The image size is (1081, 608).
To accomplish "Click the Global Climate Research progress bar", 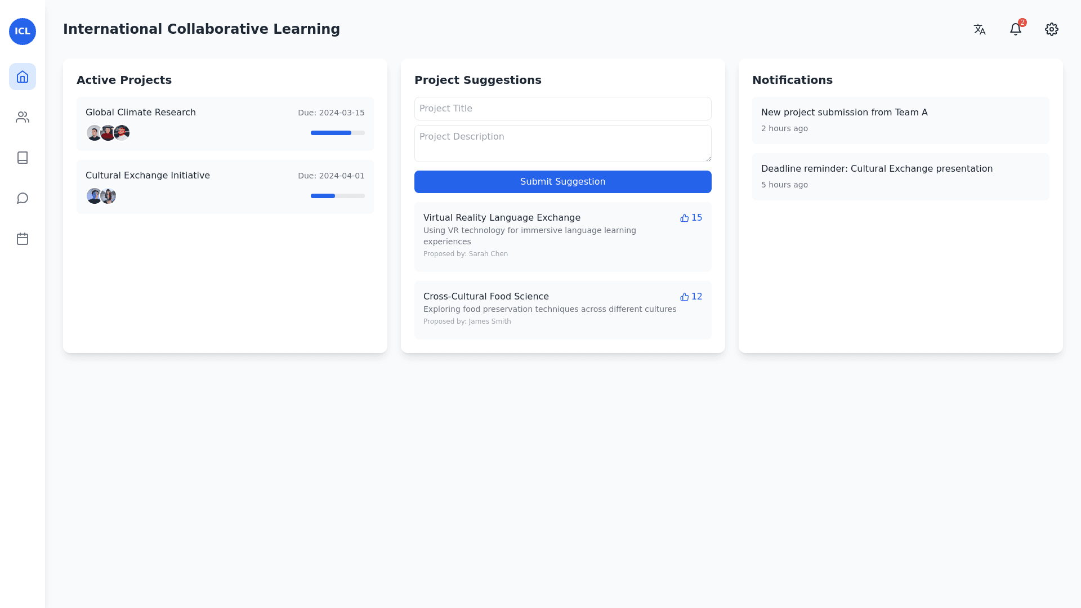I will click(338, 133).
